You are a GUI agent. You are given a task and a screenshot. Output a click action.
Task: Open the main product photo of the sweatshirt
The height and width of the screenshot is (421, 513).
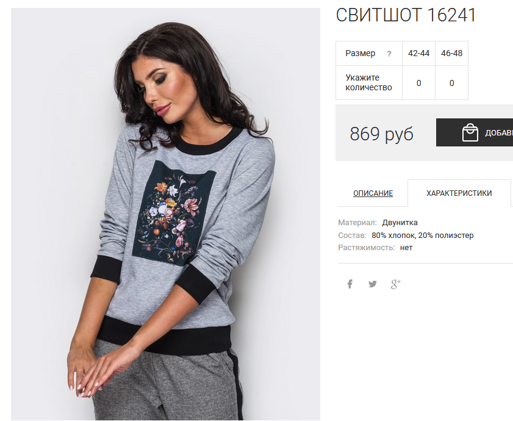click(x=165, y=214)
